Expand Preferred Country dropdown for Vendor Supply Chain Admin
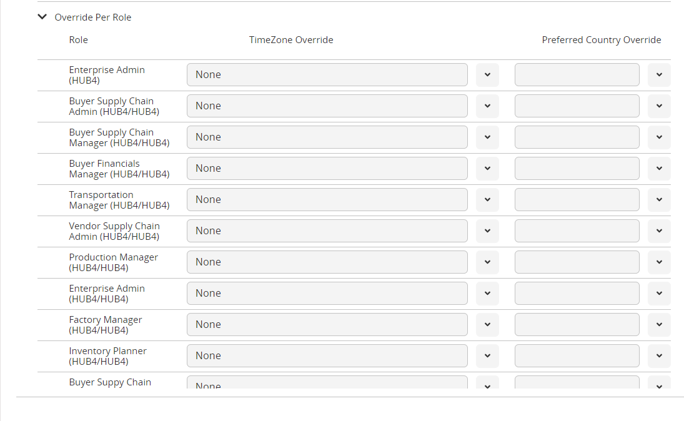 (x=659, y=231)
